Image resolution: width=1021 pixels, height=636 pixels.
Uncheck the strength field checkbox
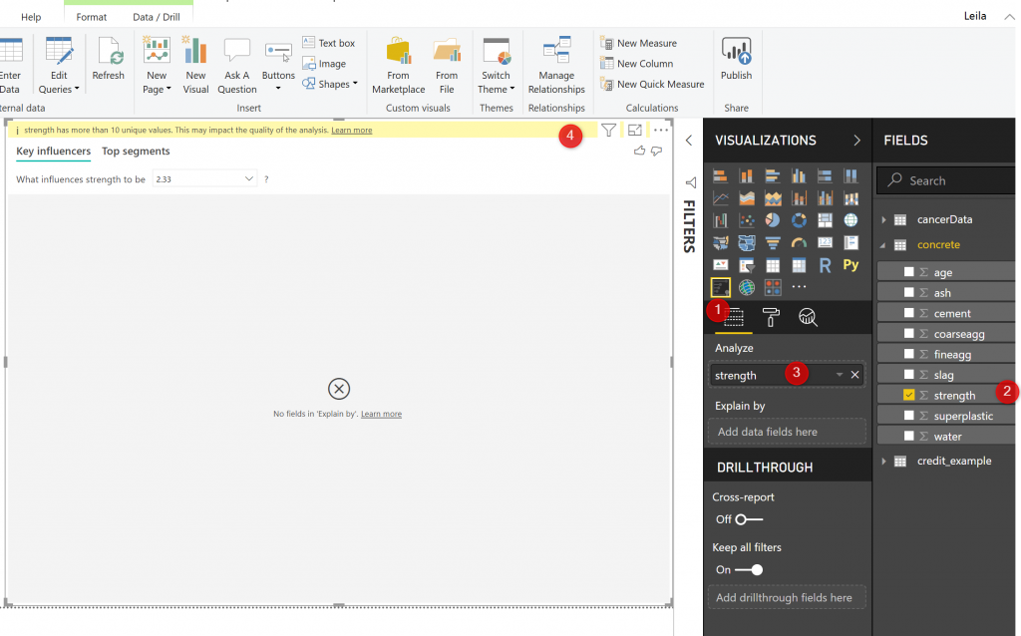pos(908,395)
